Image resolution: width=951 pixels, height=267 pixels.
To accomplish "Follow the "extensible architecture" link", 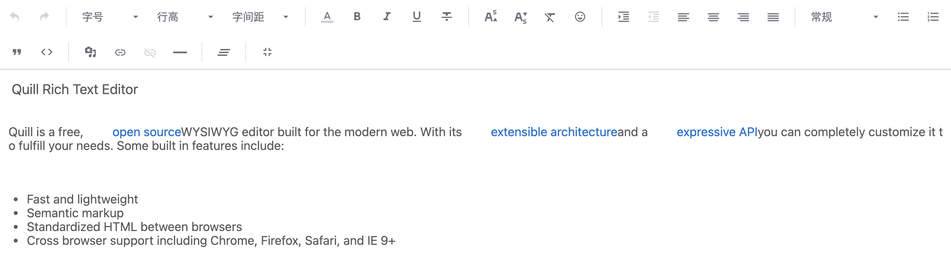I will point(554,132).
